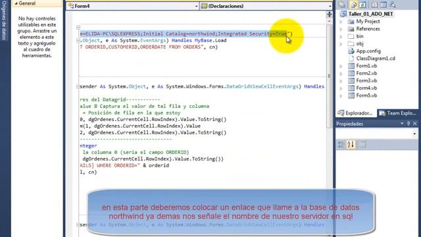Image resolution: width=421 pixels, height=237 pixels.
Task: Click the Form5.vb form icon
Action: click(351, 95)
